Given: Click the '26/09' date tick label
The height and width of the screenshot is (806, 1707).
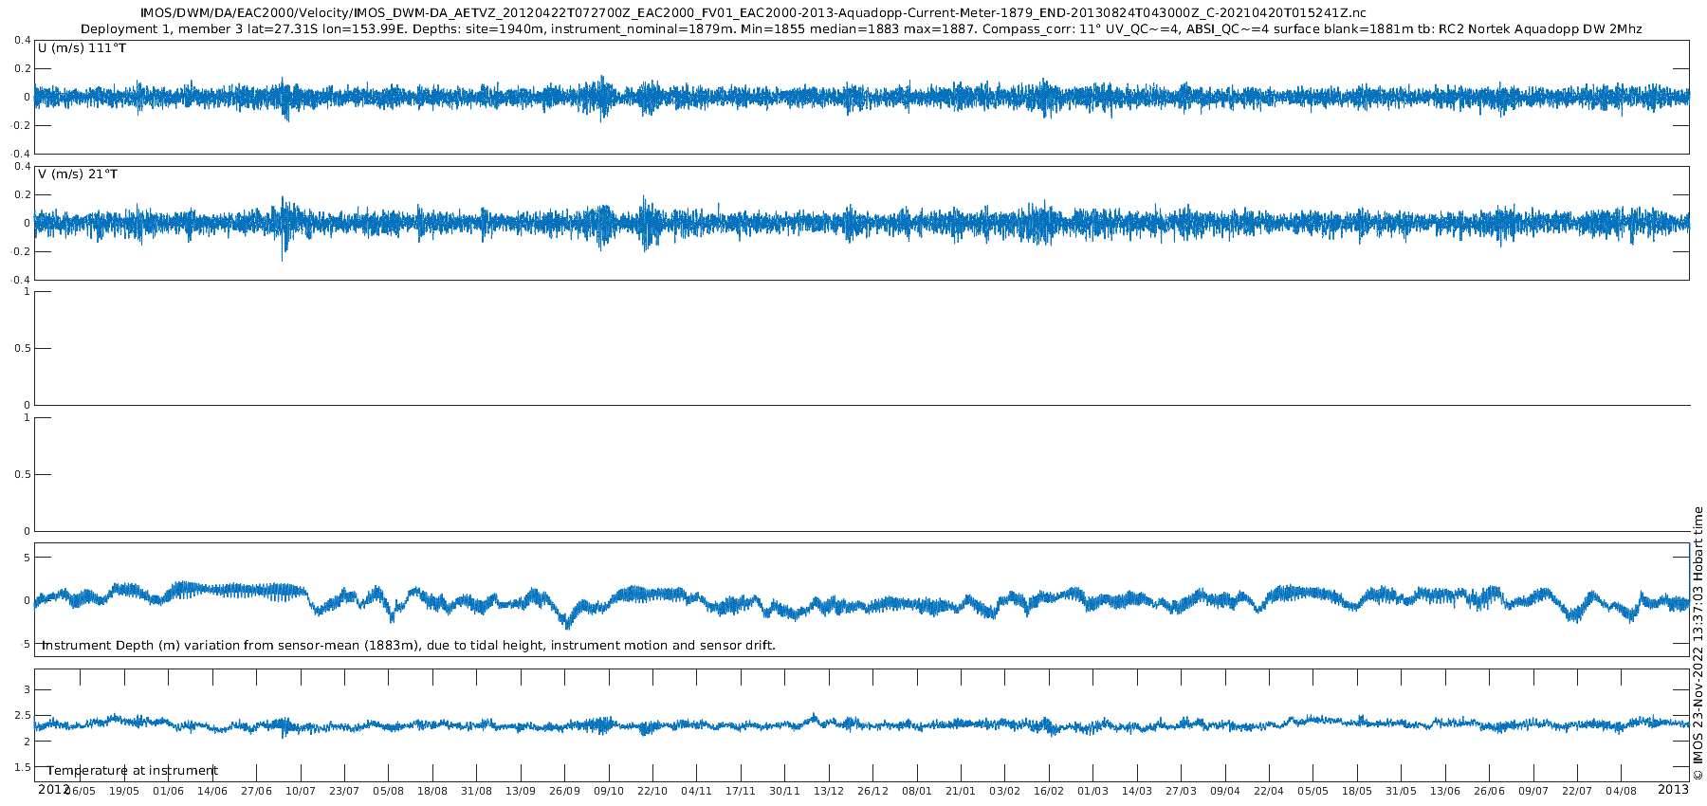Looking at the screenshot, I should (564, 791).
